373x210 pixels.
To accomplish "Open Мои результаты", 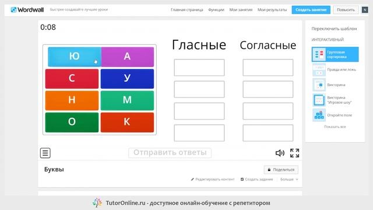I will click(272, 10).
